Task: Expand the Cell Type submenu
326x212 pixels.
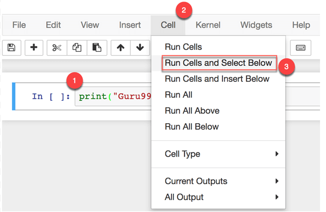Action: pyautogui.click(x=220, y=154)
